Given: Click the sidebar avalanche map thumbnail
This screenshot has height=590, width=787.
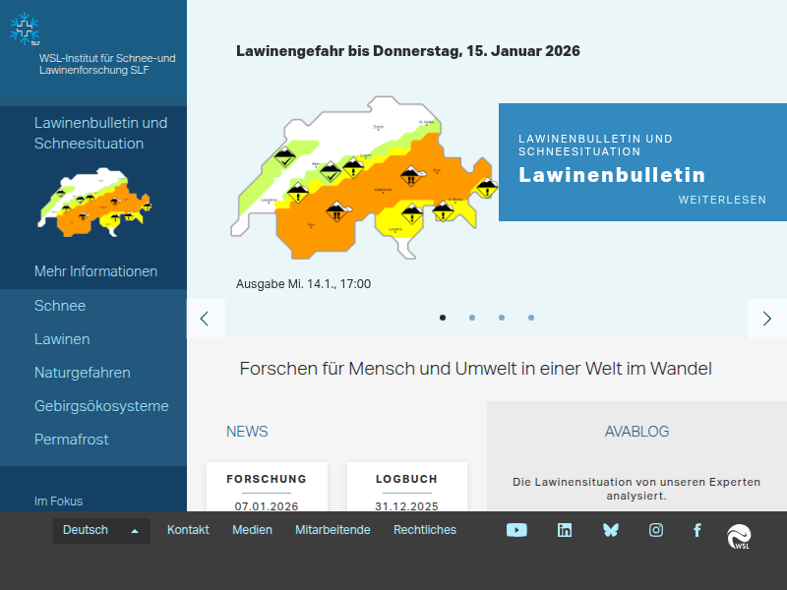Looking at the screenshot, I should click(x=93, y=202).
